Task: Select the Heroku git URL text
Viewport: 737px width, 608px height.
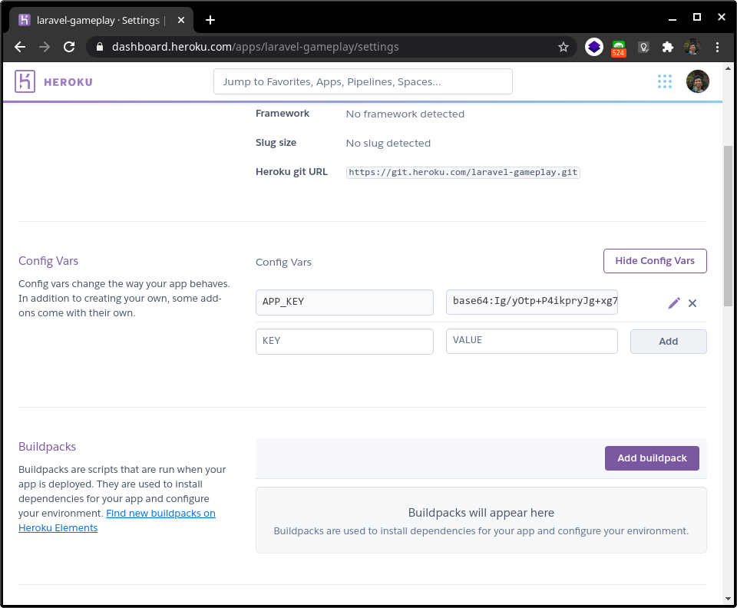Action: pos(463,173)
